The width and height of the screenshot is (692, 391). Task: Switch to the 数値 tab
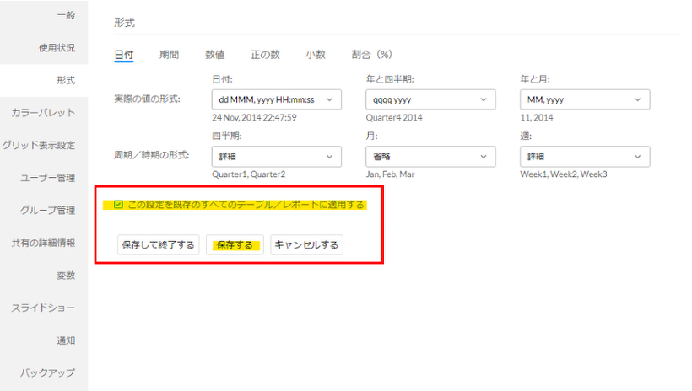(214, 55)
